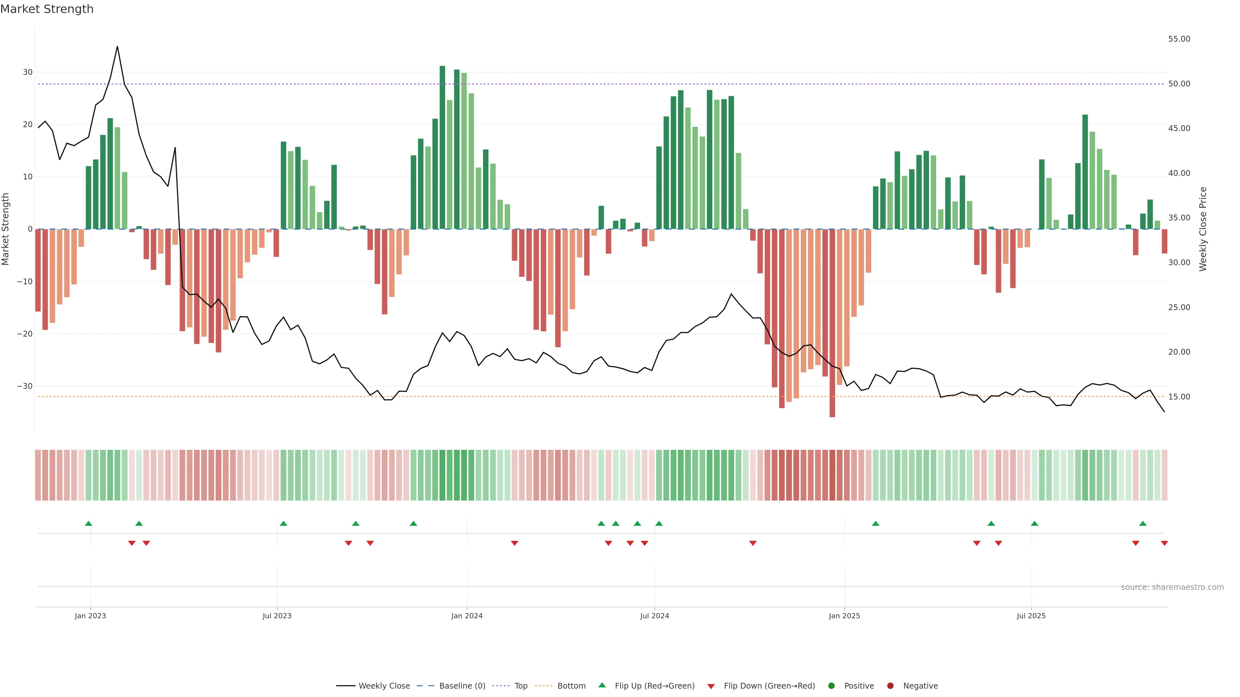Click the Market Strength chart title
The width and height of the screenshot is (1240, 697).
click(x=47, y=9)
